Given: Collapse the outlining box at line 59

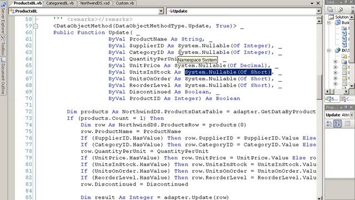Looking at the screenshot, I should pos(35,26).
